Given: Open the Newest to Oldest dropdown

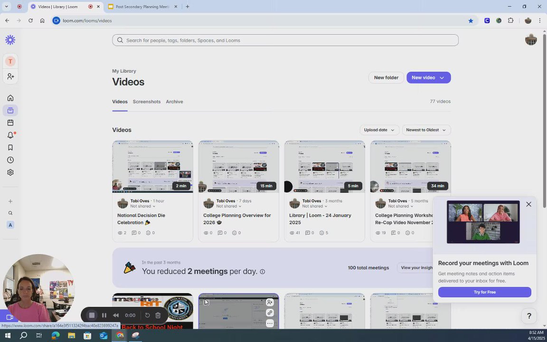Looking at the screenshot, I should (426, 130).
